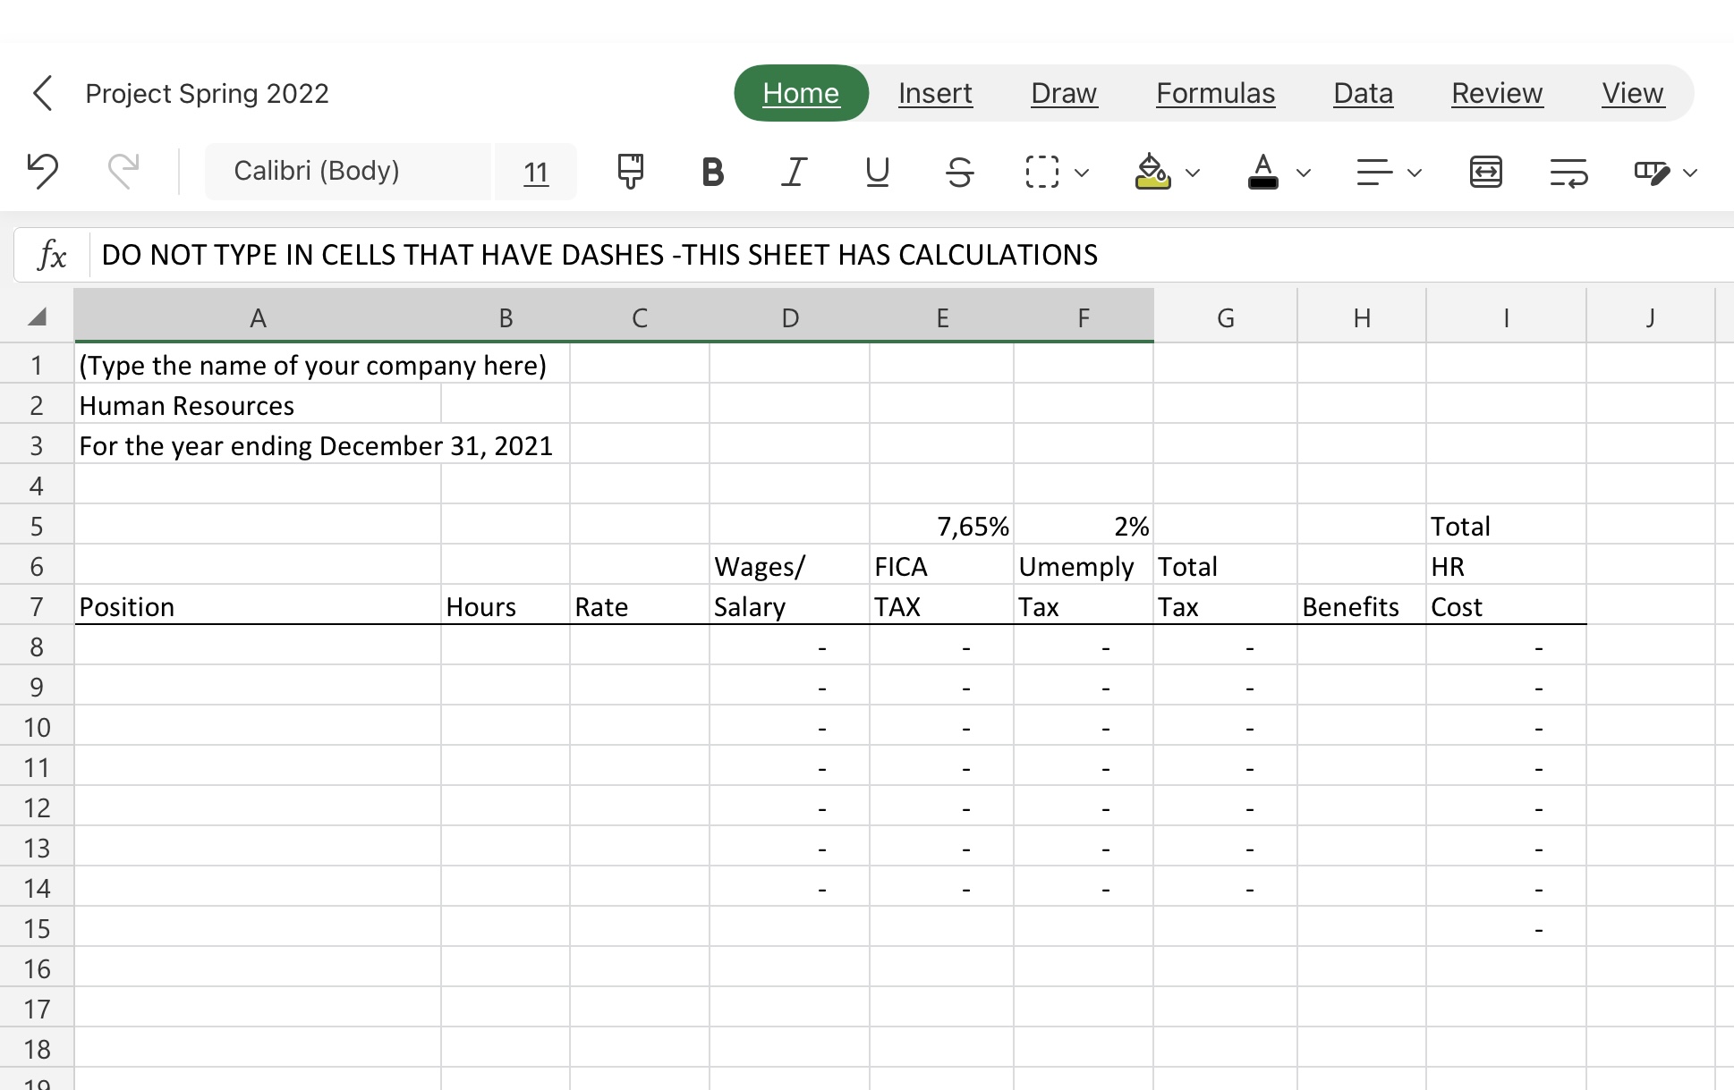Image resolution: width=1734 pixels, height=1090 pixels.
Task: Expand the font color dropdown arrow
Action: pyautogui.click(x=1304, y=173)
